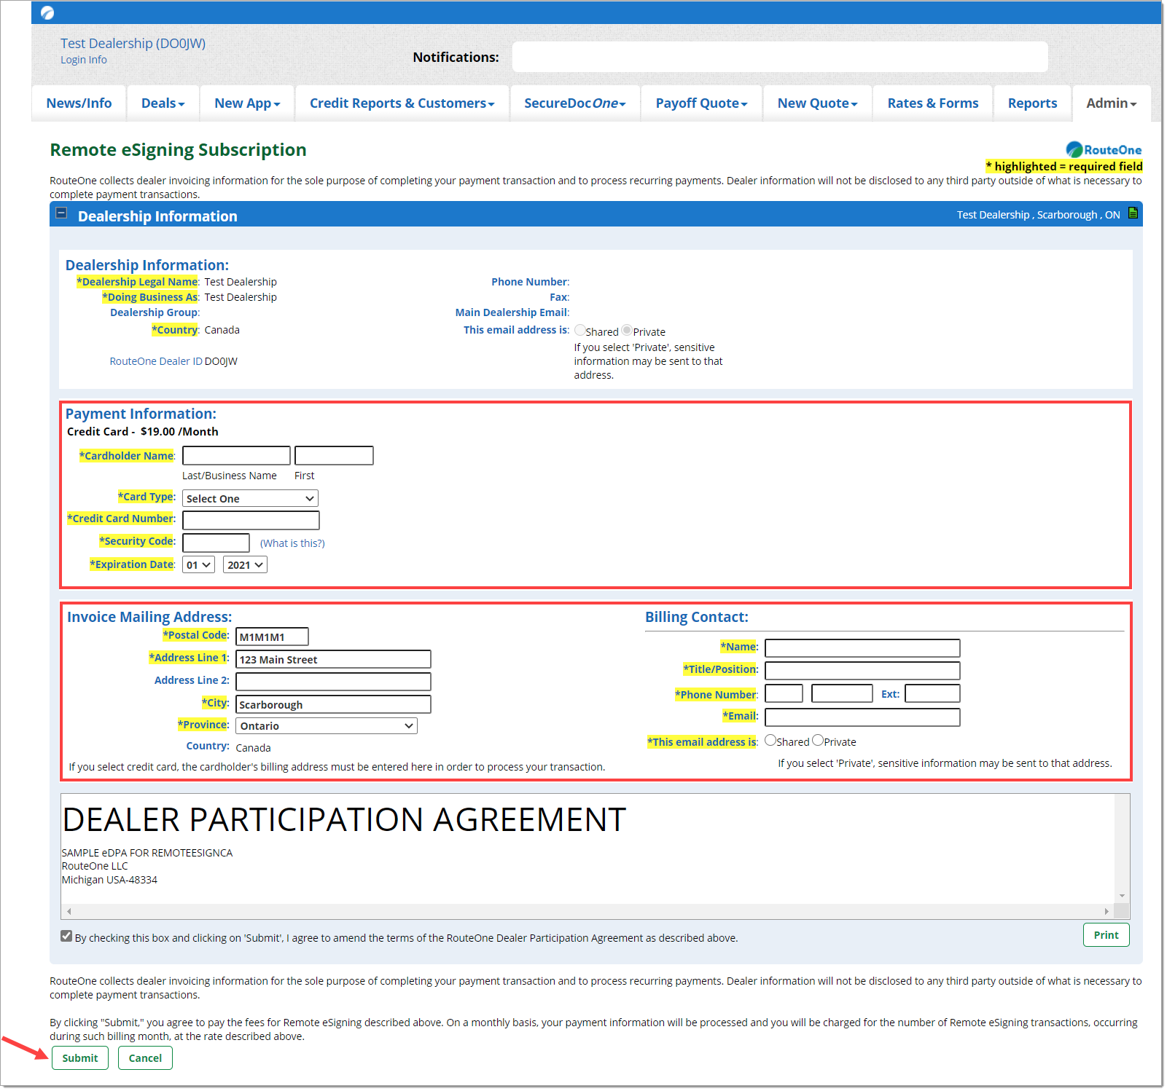Click the City field containing Scarborough
This screenshot has width=1167, height=1091.
click(x=333, y=704)
